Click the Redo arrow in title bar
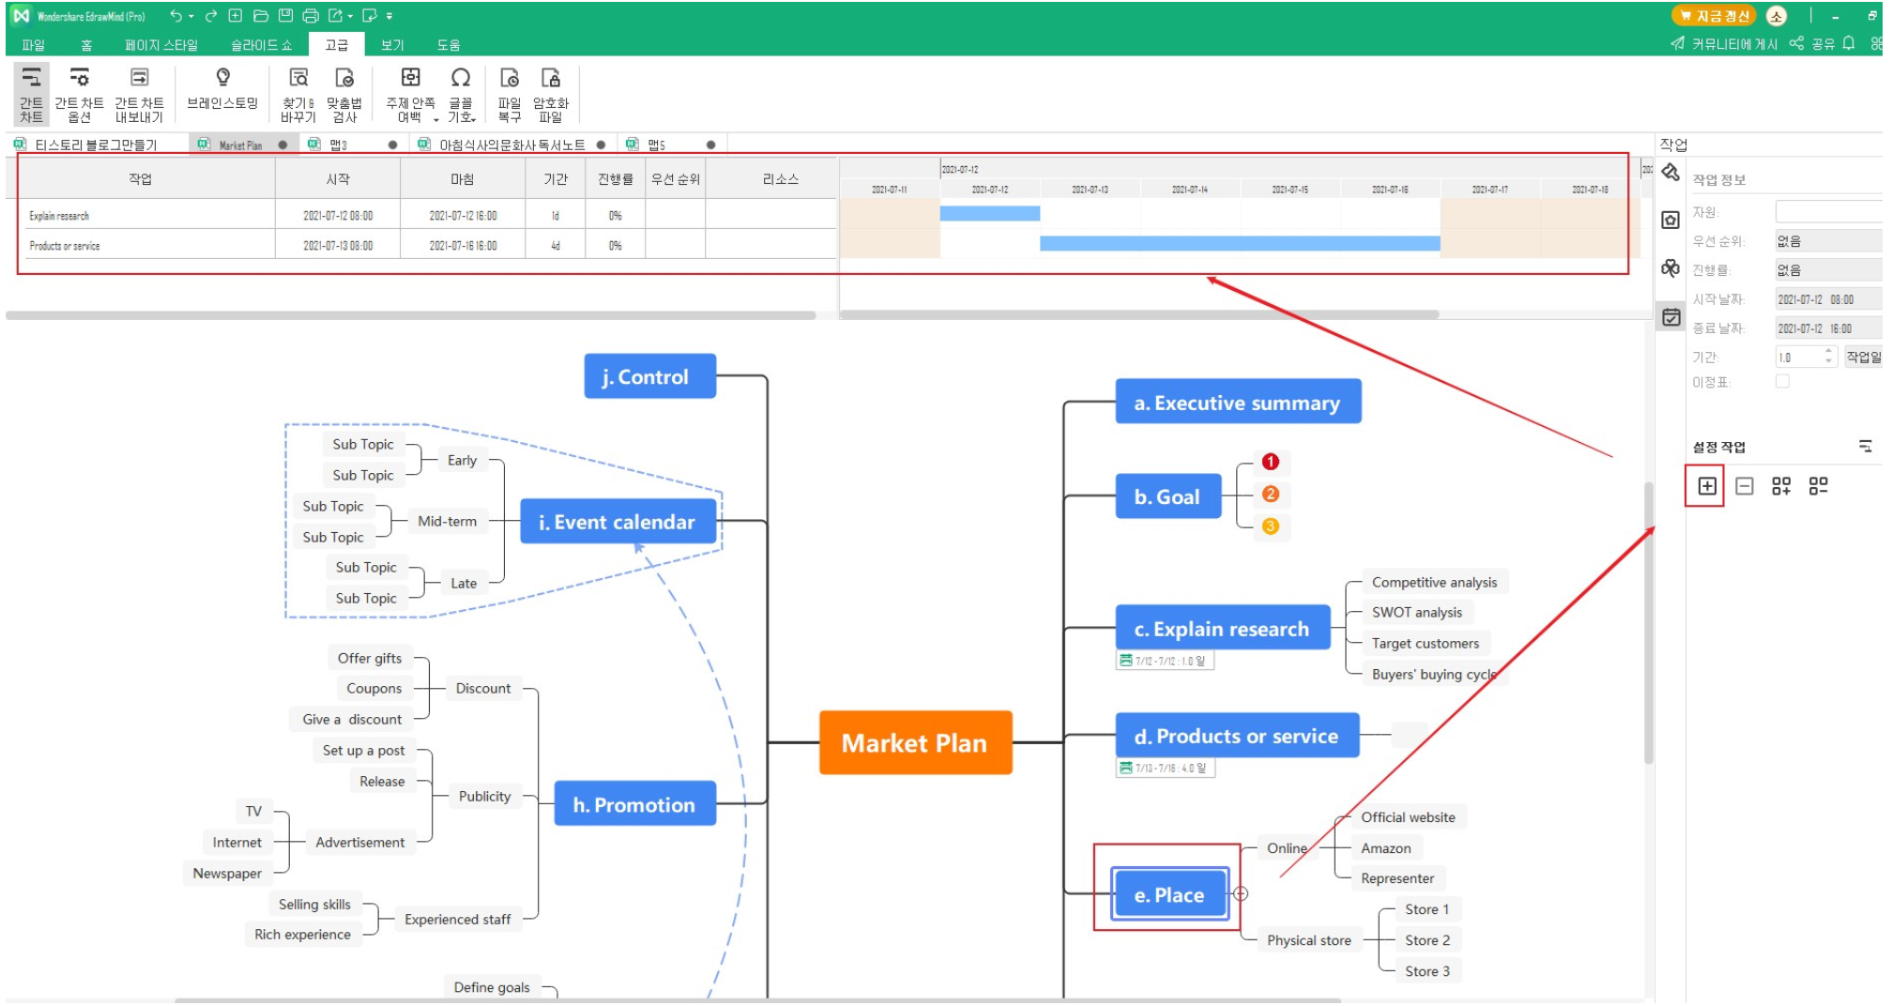 point(211,16)
